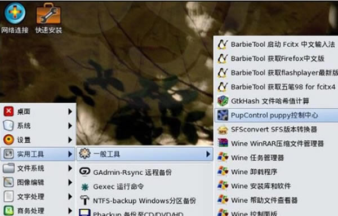Click the penguin icon for 五笔98 for fcitx4
This screenshot has height=216, width=338.
(223, 87)
